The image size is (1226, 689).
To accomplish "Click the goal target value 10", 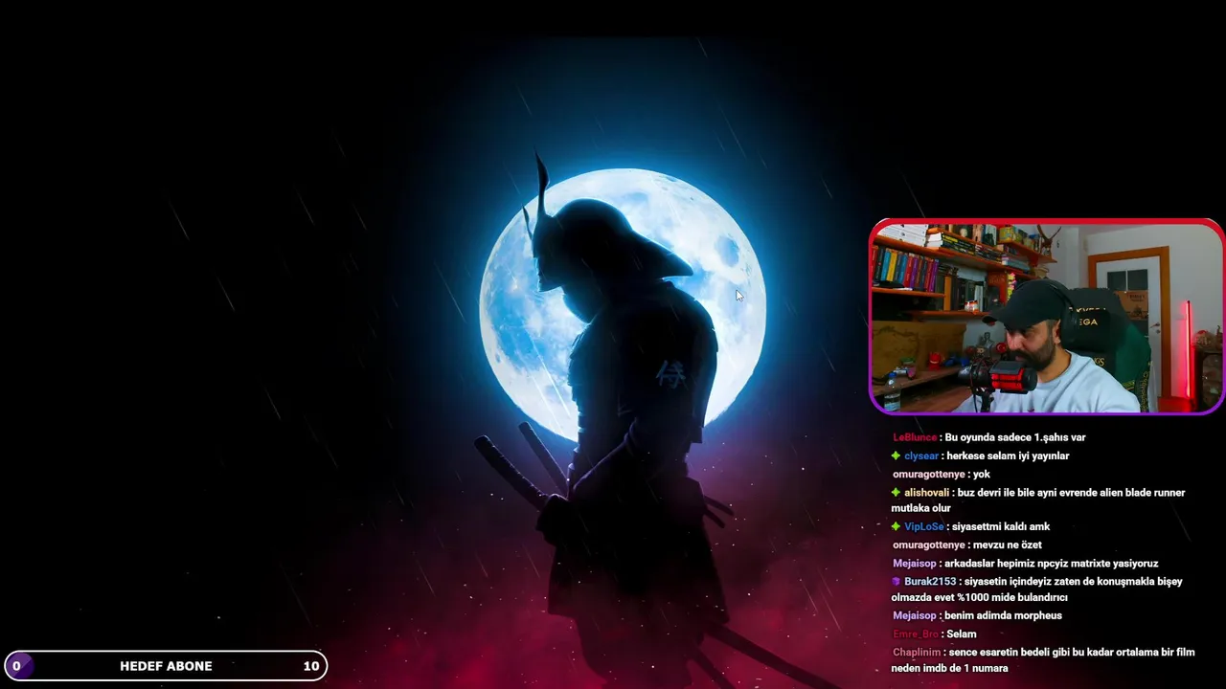I will point(311,666).
